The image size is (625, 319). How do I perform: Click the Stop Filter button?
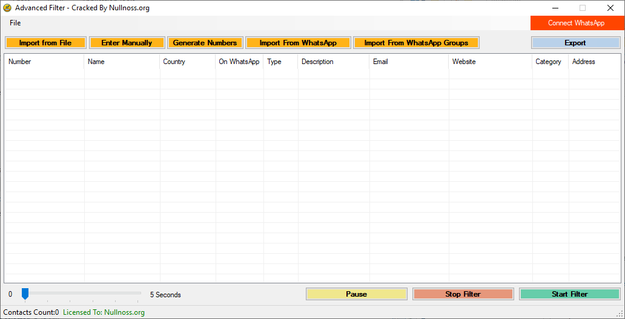(x=463, y=294)
